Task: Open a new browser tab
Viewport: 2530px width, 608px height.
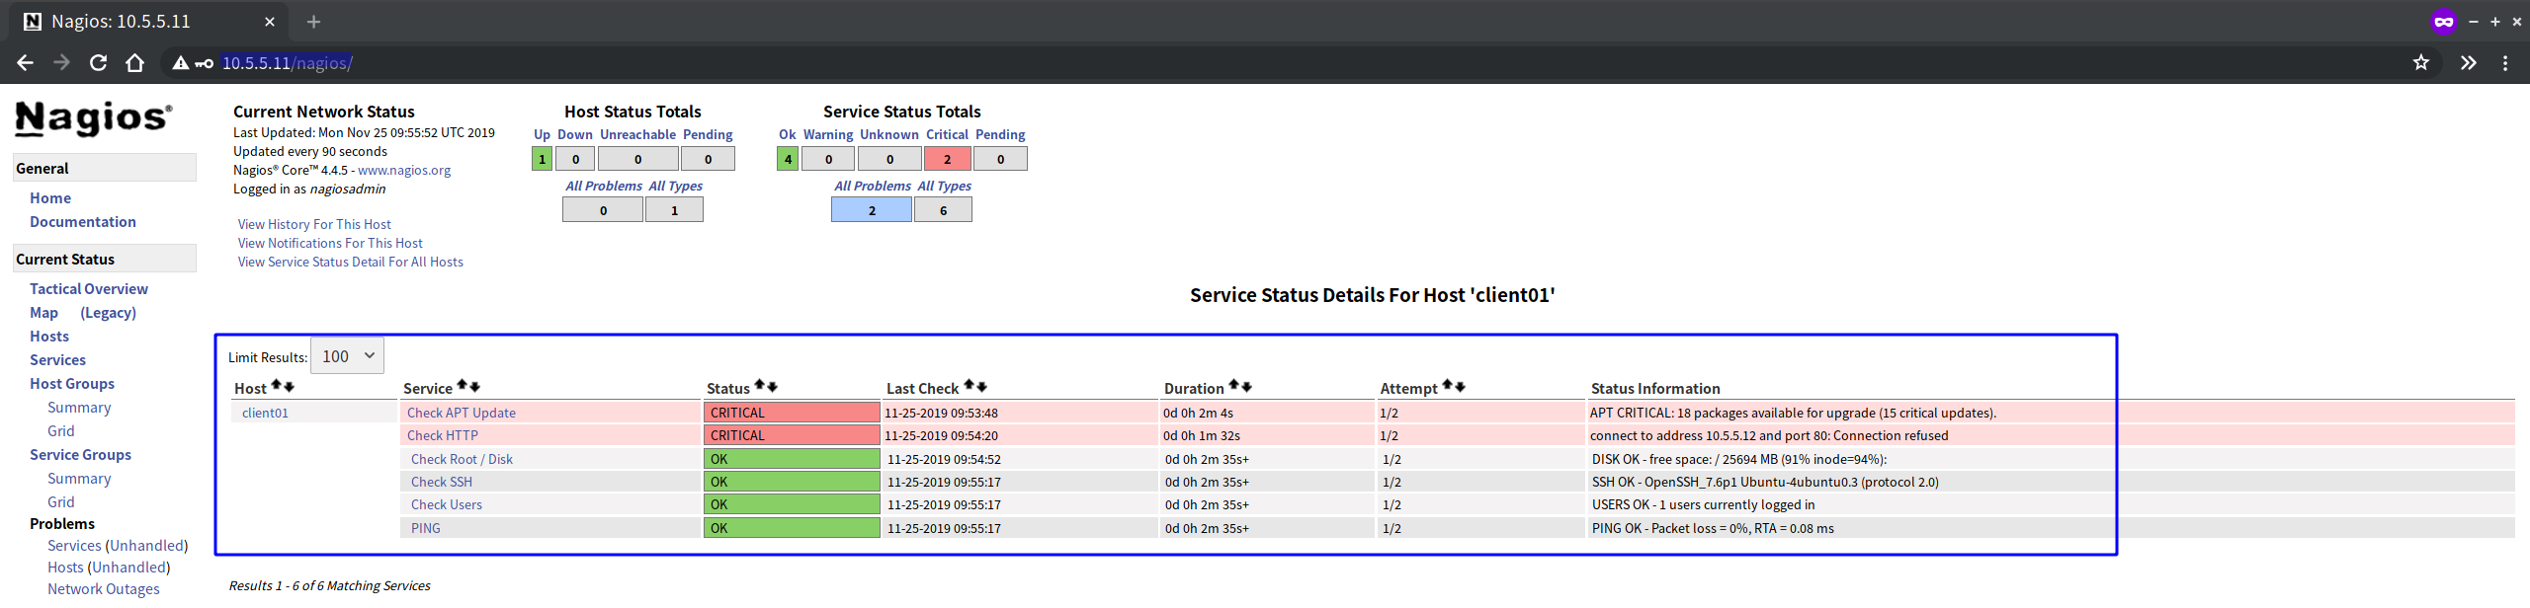Action: tap(313, 21)
